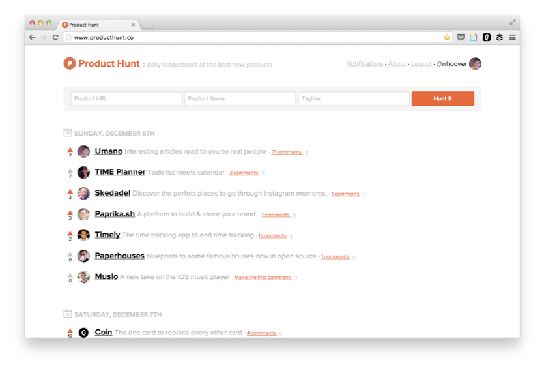Click the avatar beside Musio
The image size is (544, 371).
(83, 277)
